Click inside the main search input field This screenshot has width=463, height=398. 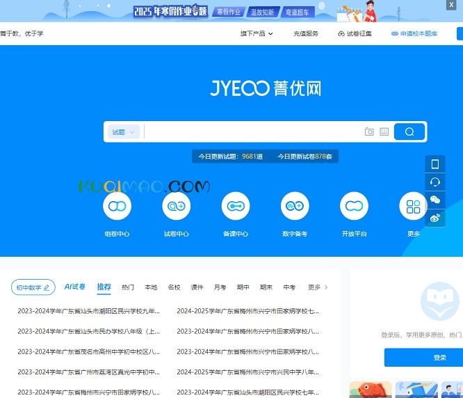tap(254, 132)
